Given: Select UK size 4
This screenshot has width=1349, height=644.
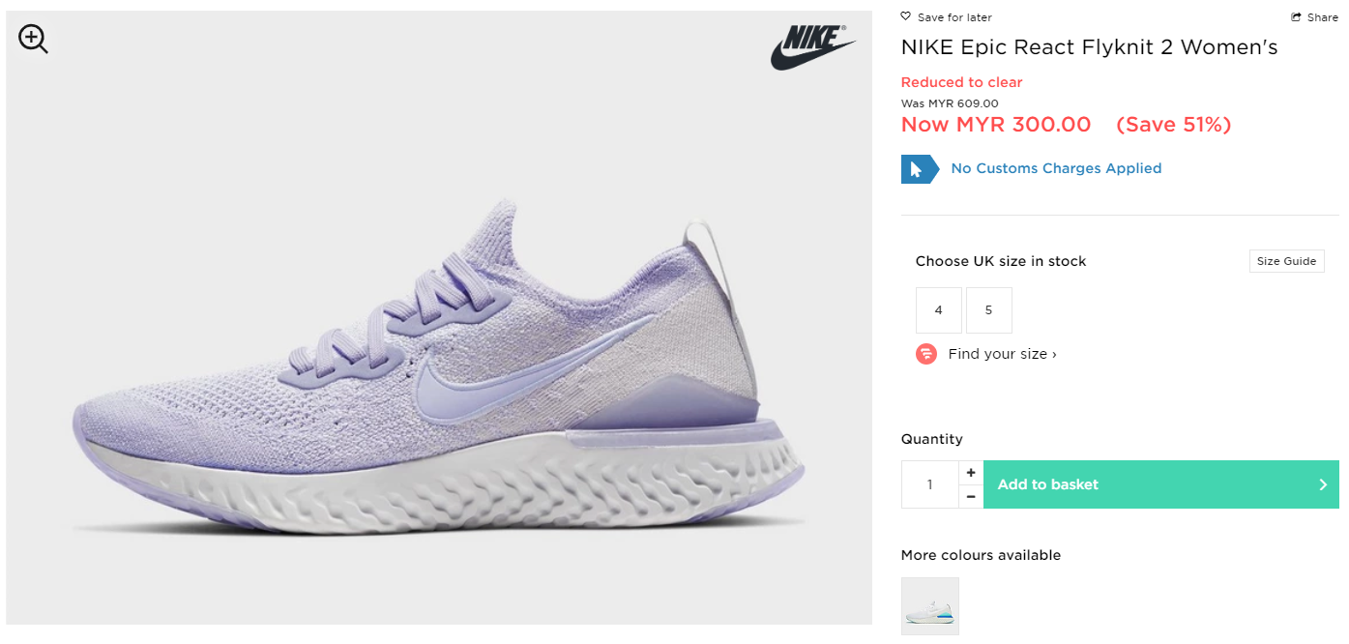Looking at the screenshot, I should click(939, 310).
